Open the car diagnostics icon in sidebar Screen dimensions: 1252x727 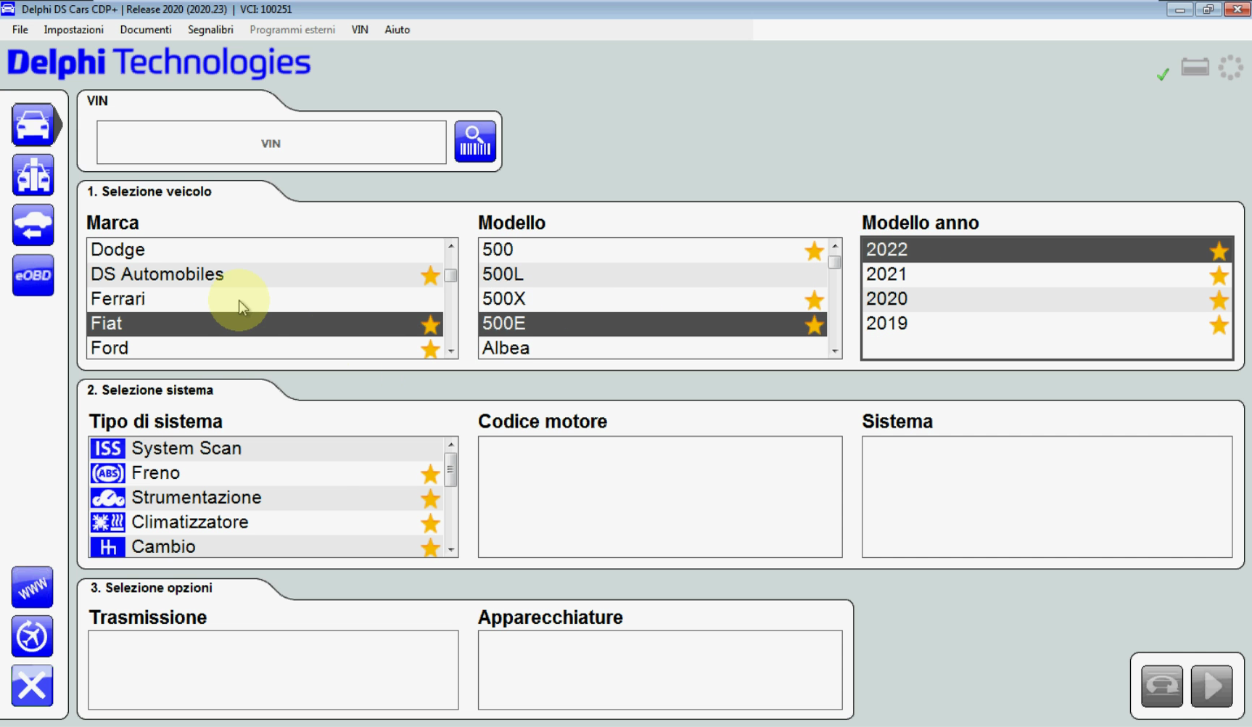(x=33, y=125)
